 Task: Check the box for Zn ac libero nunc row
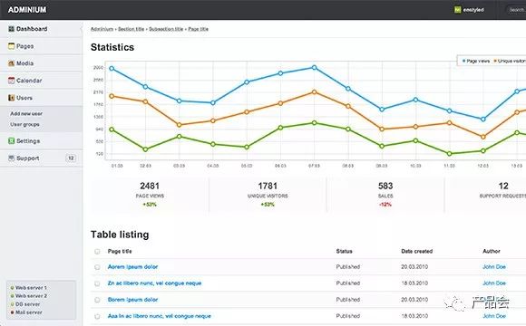point(97,283)
